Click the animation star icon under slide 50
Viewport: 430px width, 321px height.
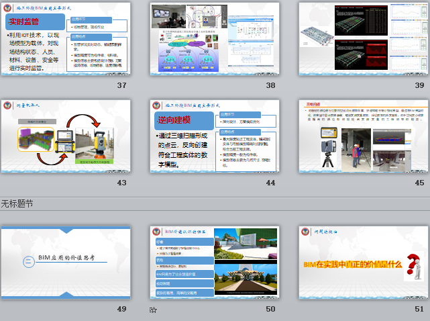tap(153, 310)
